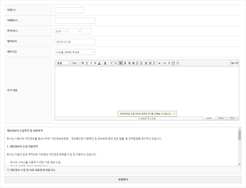Toggle underline formatting in editor
The width and height of the screenshot is (246, 188).
click(x=86, y=63)
